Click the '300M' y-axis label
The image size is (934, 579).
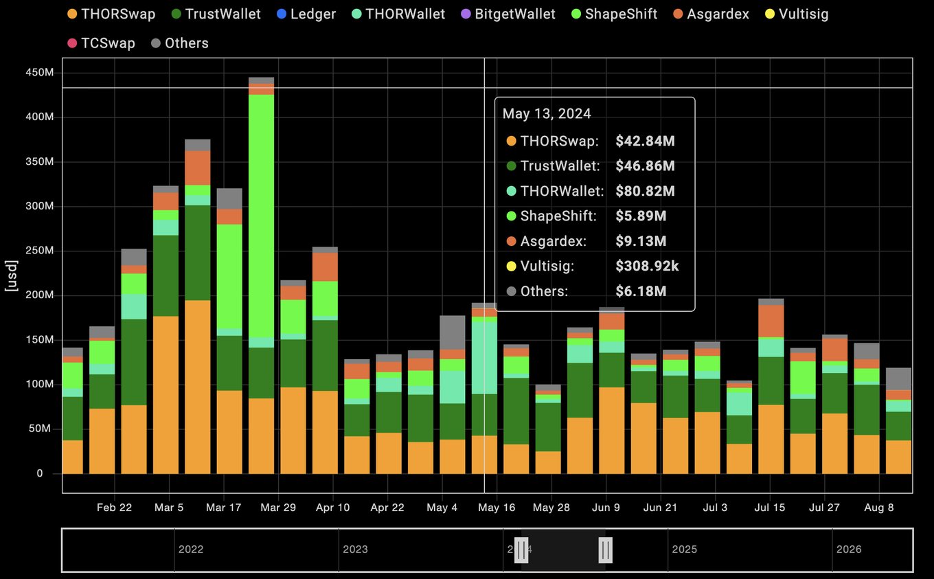click(x=40, y=206)
